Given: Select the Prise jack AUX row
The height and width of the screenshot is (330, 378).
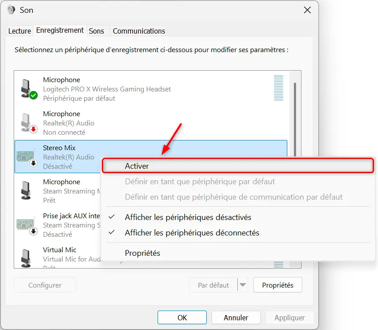Looking at the screenshot, I should (58, 225).
